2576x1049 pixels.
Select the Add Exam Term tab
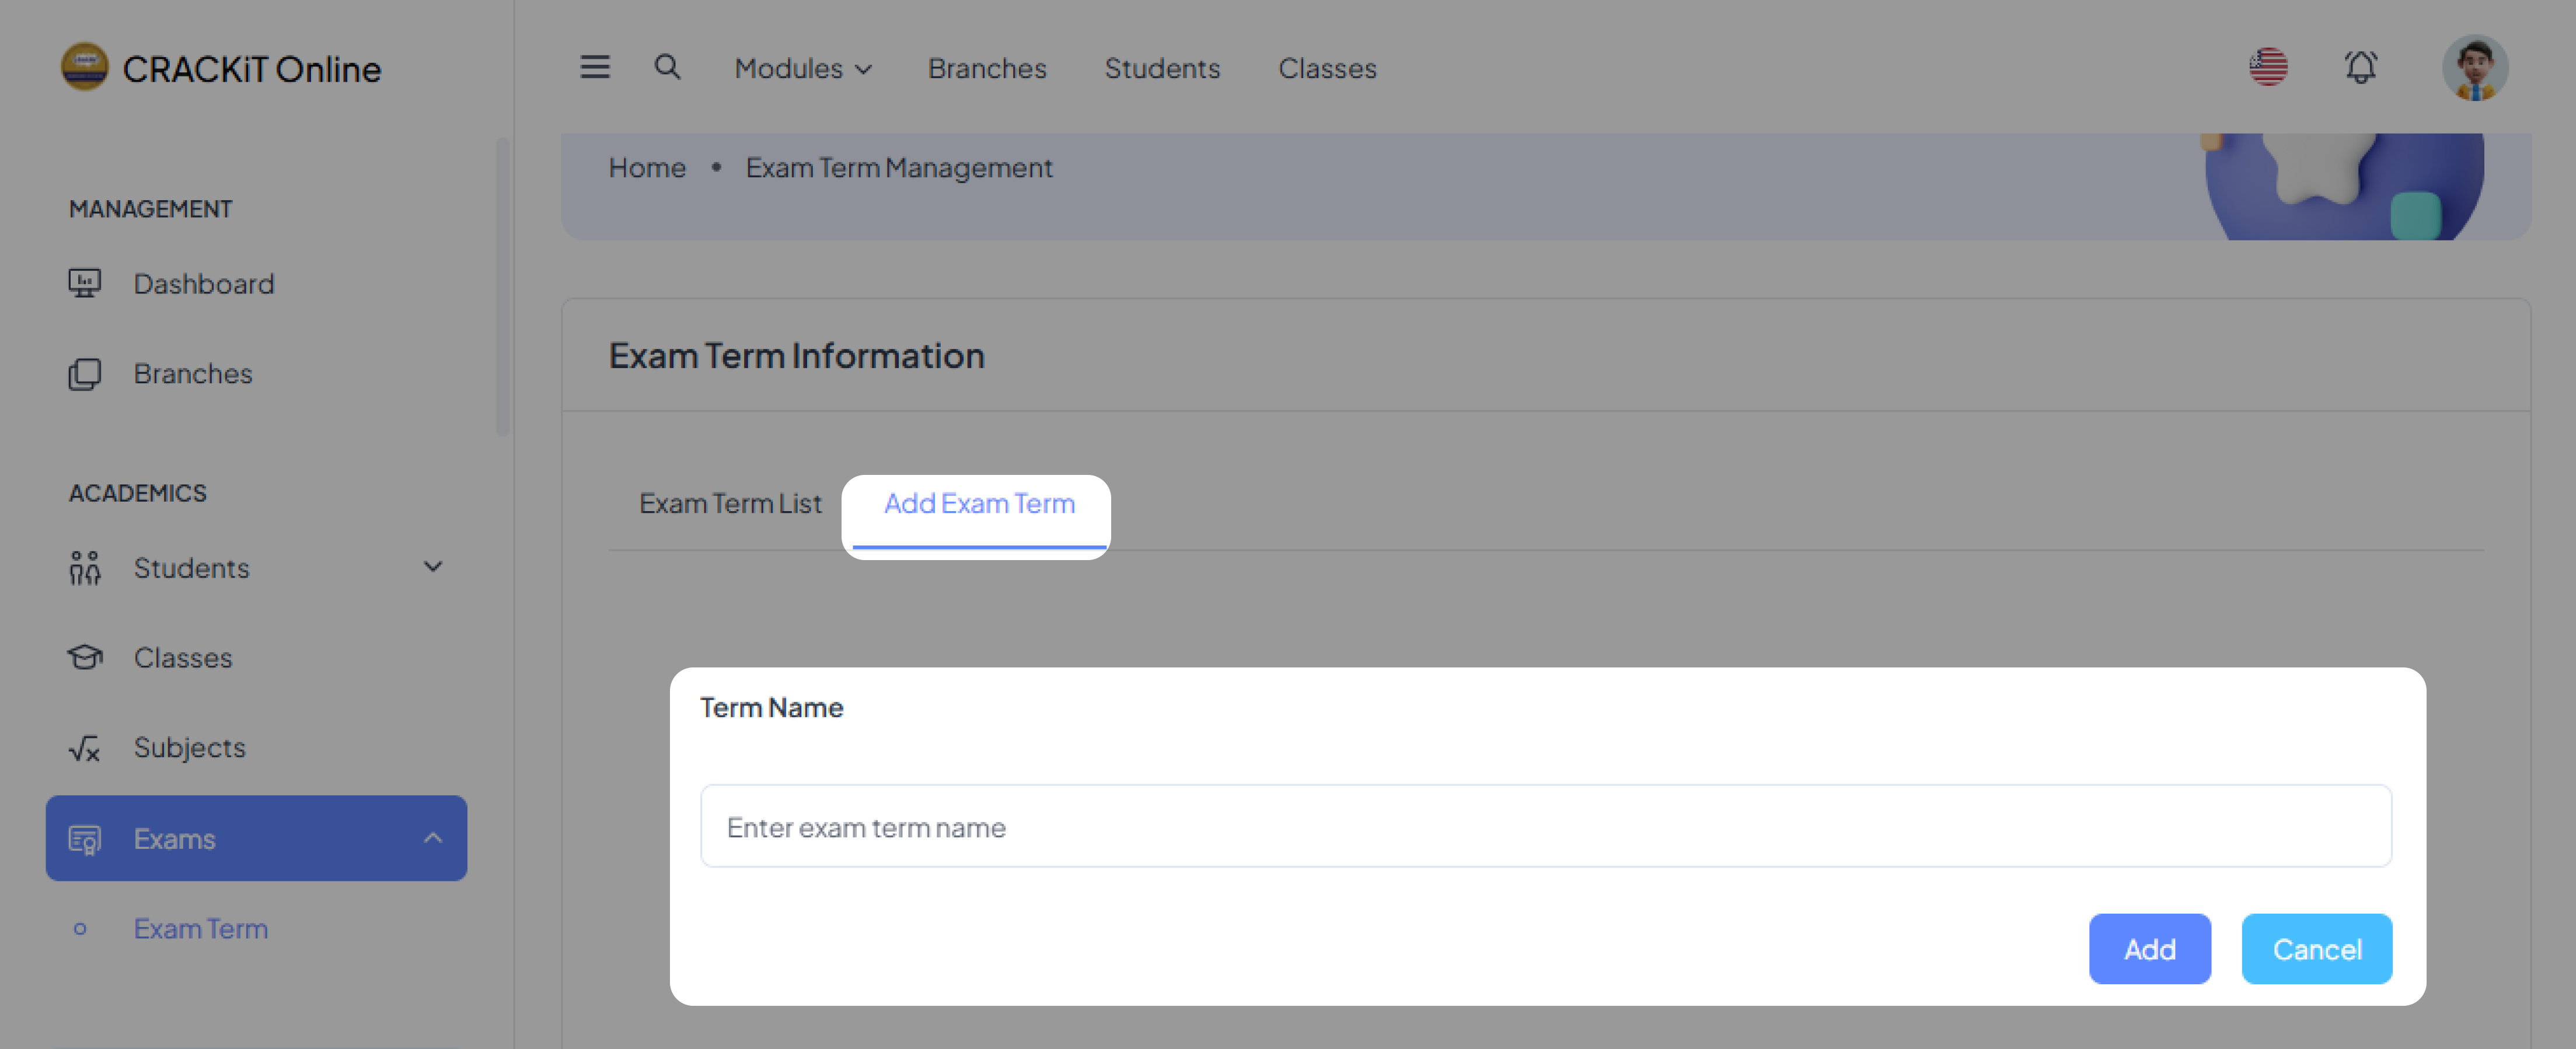point(978,503)
